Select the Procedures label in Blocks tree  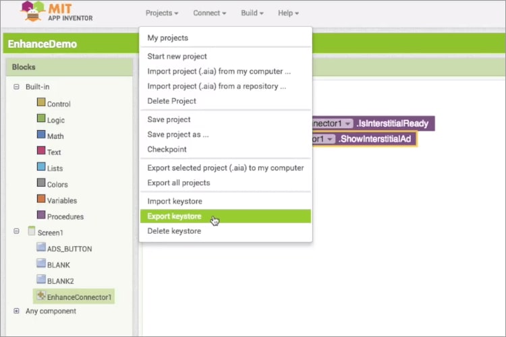point(65,217)
